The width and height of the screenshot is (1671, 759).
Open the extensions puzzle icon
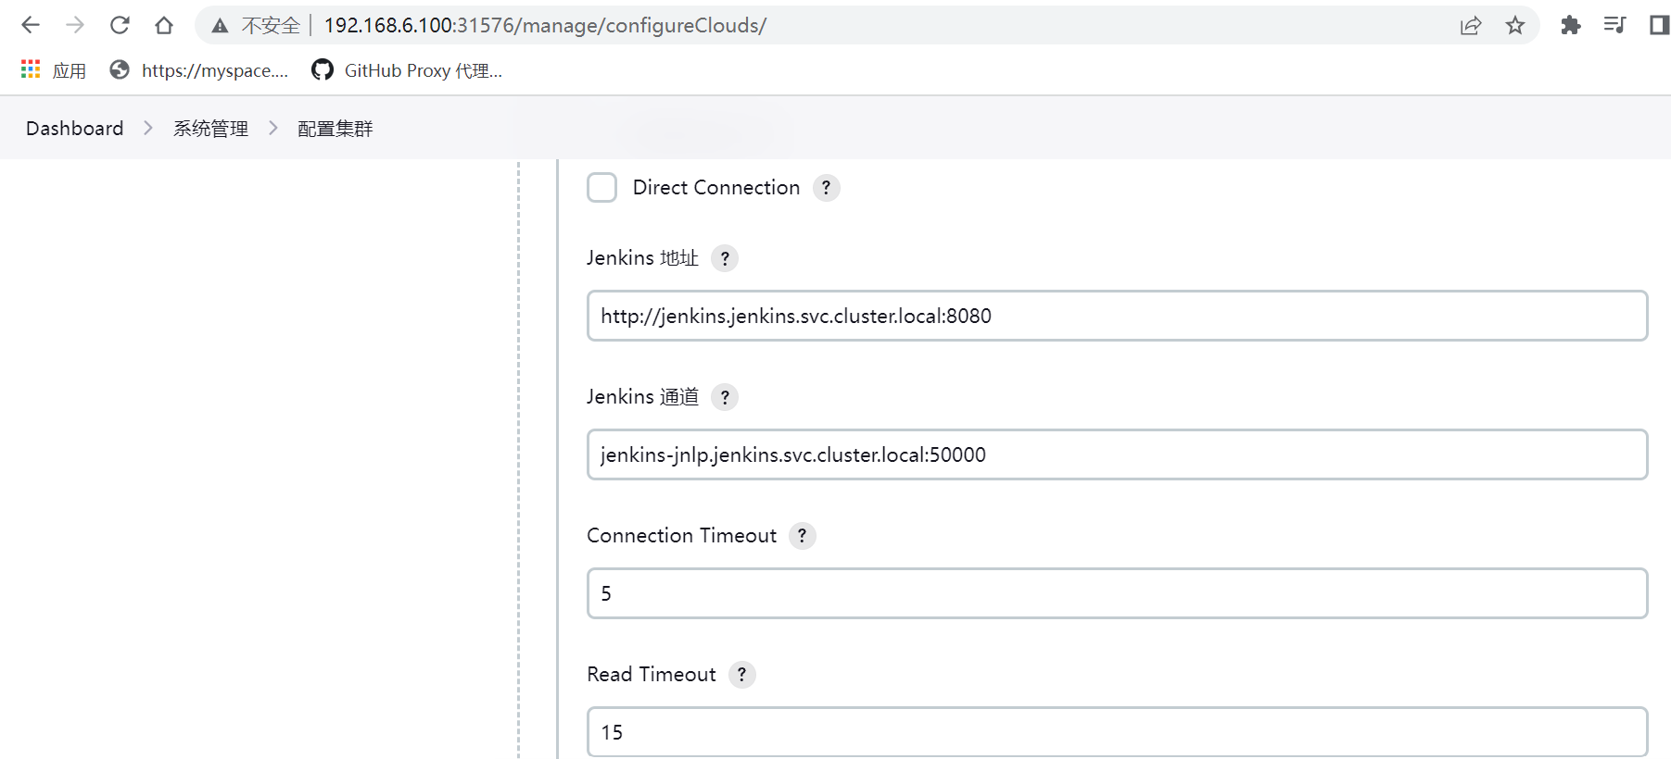coord(1570,25)
